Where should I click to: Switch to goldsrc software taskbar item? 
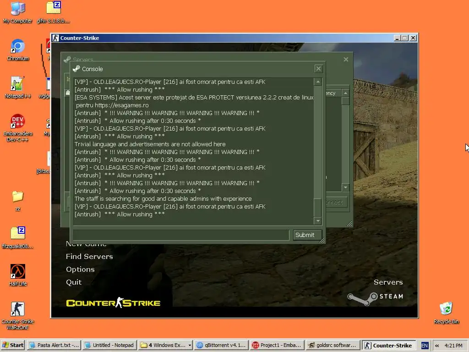click(332, 345)
